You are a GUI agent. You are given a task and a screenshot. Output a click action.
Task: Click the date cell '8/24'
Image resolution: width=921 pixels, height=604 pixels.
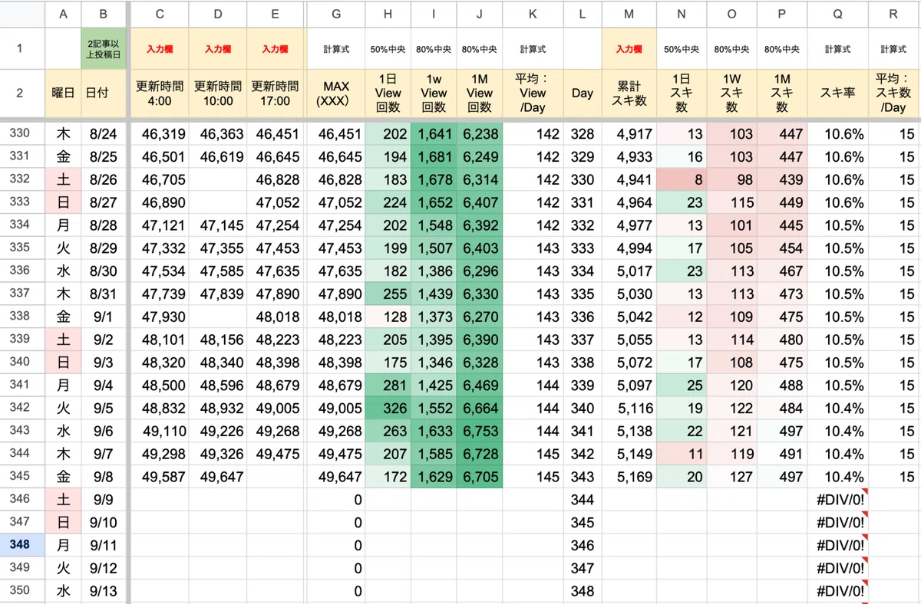click(x=103, y=134)
